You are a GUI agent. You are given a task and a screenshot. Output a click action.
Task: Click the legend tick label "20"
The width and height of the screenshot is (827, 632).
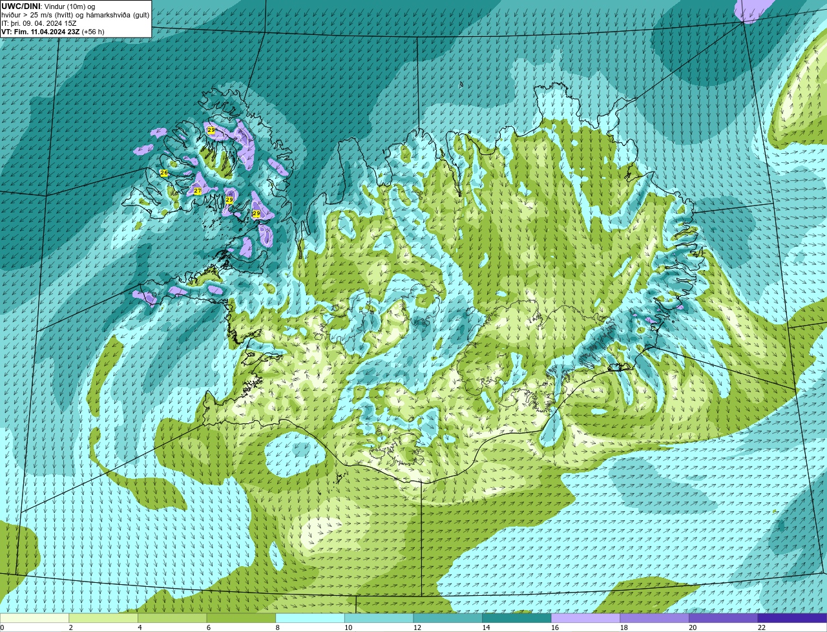693,627
